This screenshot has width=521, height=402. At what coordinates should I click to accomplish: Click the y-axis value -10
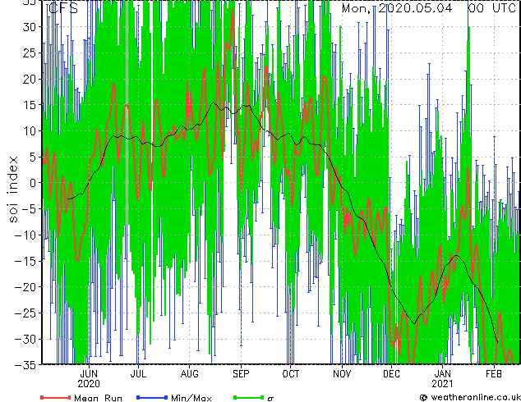coord(26,235)
